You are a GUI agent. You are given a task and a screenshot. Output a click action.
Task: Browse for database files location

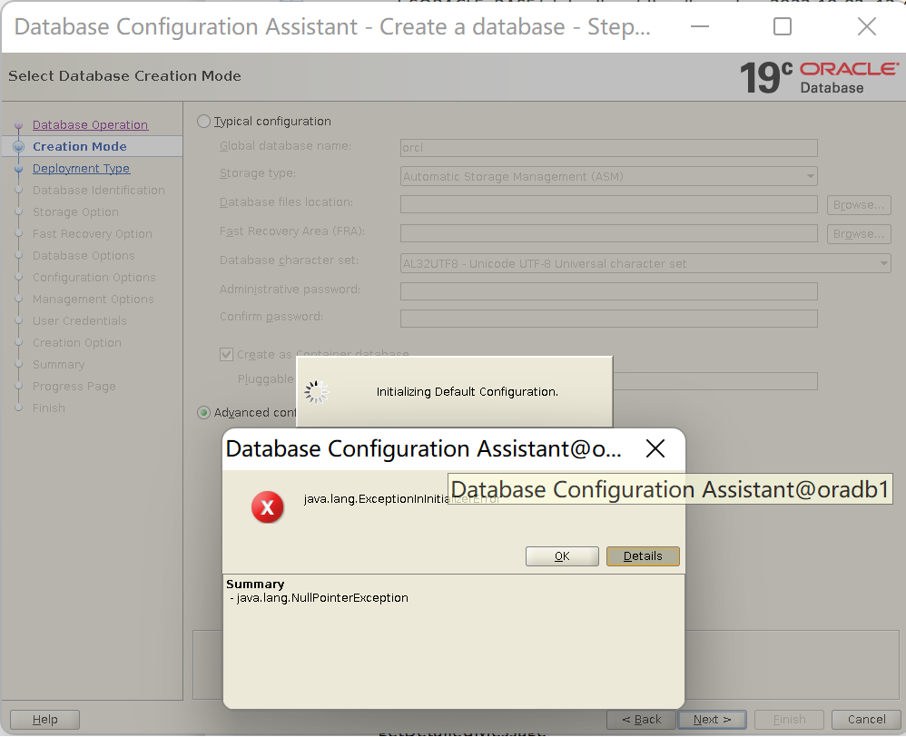click(x=859, y=204)
